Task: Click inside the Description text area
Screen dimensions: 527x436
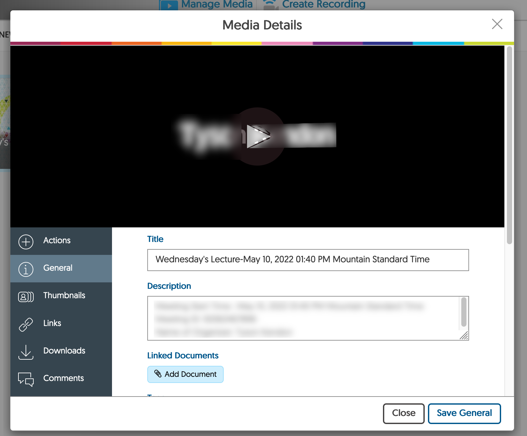Action: pos(303,318)
